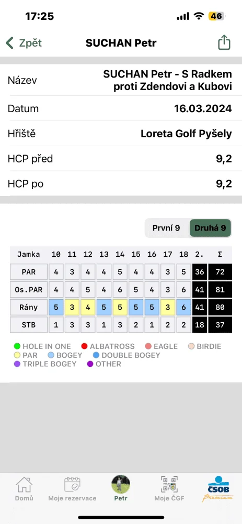Tap the back chevron next to Zpět
The image size is (242, 524).
pyautogui.click(x=9, y=43)
